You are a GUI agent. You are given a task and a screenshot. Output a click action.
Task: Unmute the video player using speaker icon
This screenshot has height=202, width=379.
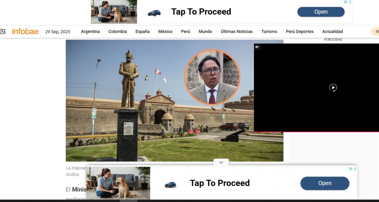tap(257, 47)
